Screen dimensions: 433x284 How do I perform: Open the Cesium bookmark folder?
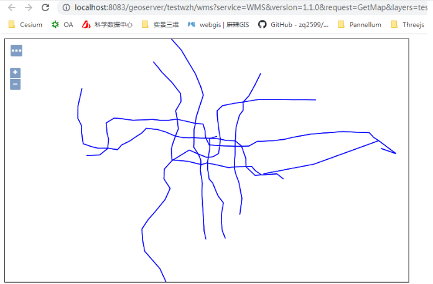[x=26, y=24]
